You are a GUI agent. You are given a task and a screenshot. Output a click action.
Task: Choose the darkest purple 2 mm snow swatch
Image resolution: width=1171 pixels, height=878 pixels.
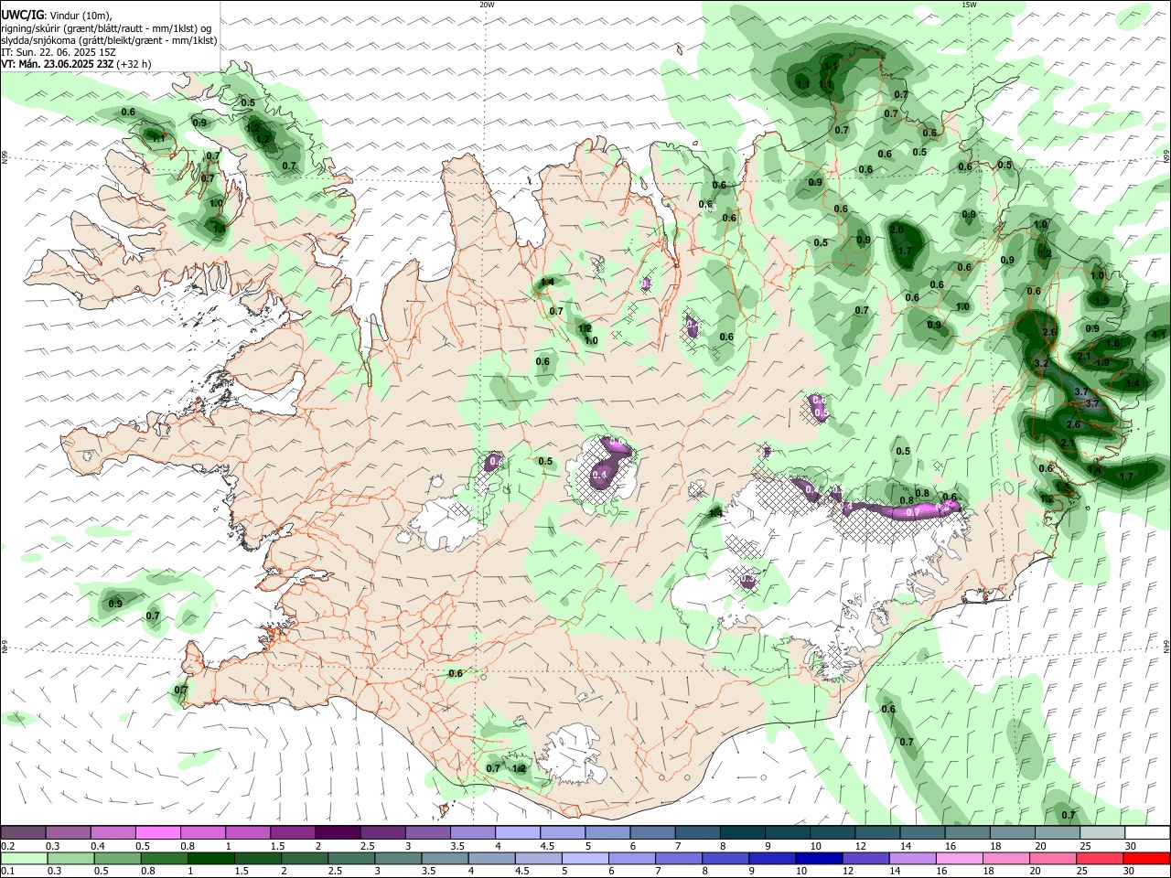point(337,832)
